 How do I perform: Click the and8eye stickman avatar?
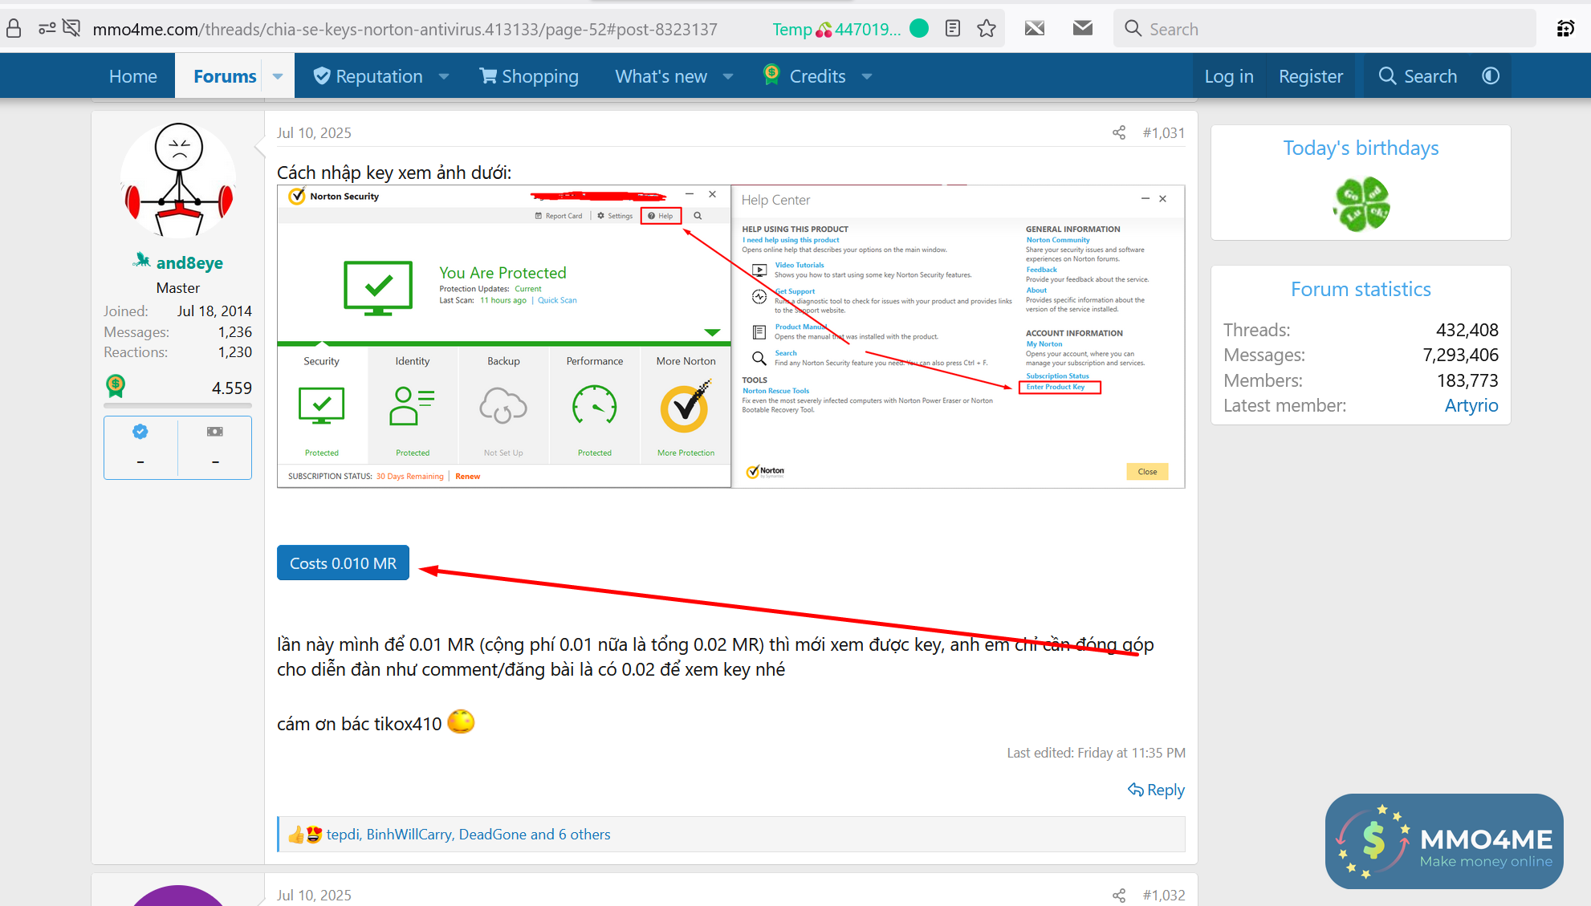pos(178,181)
